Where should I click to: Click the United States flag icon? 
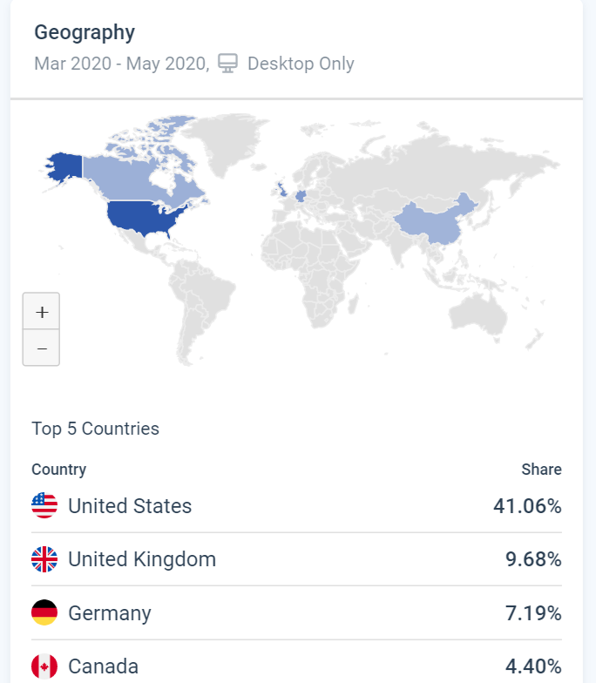44,505
